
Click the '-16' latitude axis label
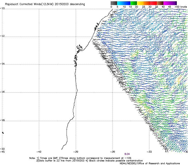tap(2, 92)
